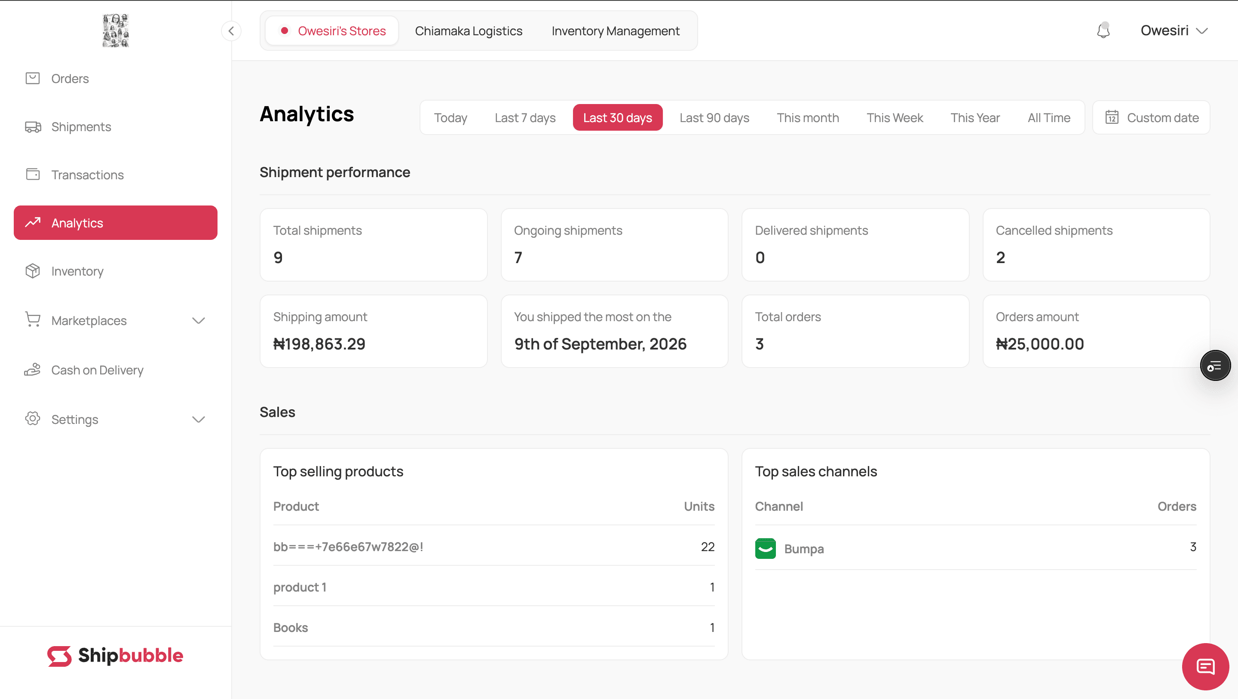Select the This Year filter
The image size is (1238, 699).
click(x=974, y=118)
